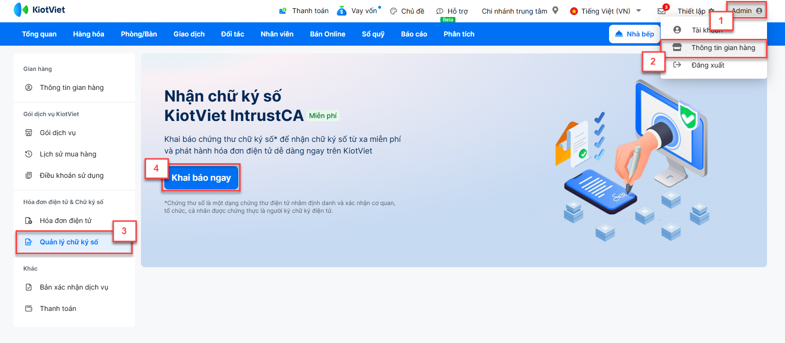Click the Đăng xuất logout arrow icon
The height and width of the screenshot is (343, 785).
point(677,65)
